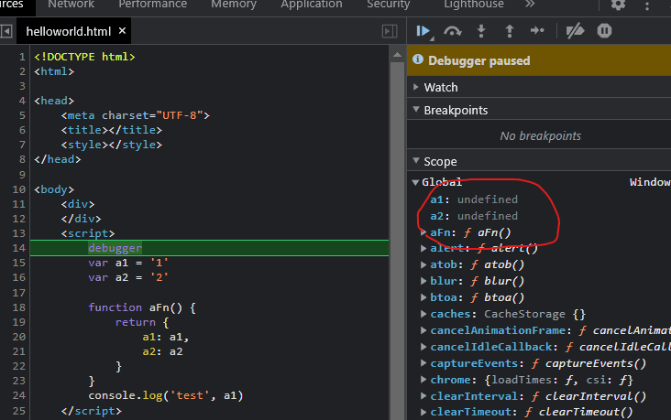Switch to the Network tab
Image resolution: width=671 pixels, height=420 pixels.
point(71,5)
